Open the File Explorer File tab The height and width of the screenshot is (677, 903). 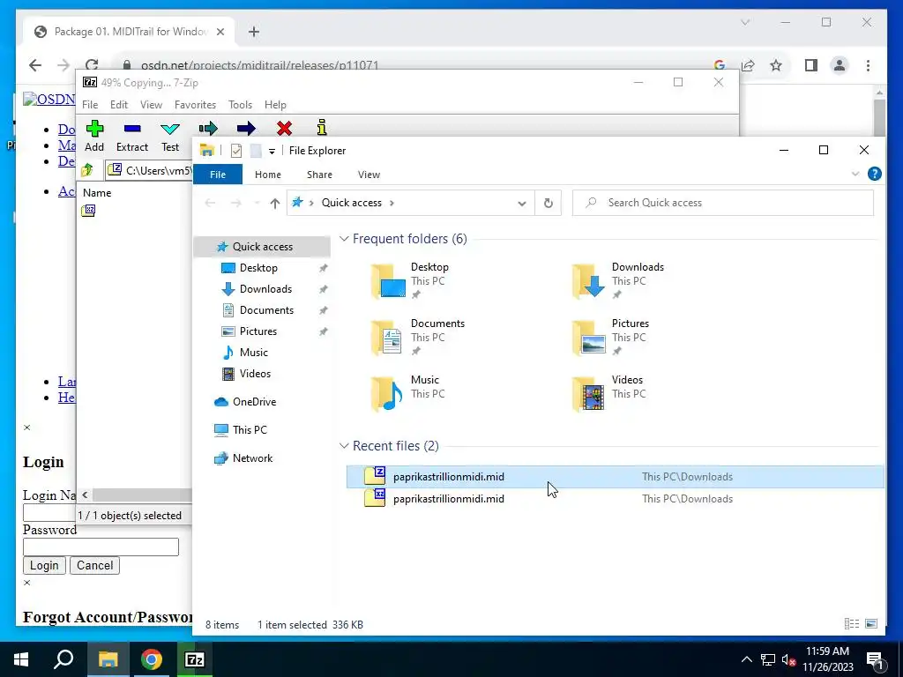click(218, 175)
